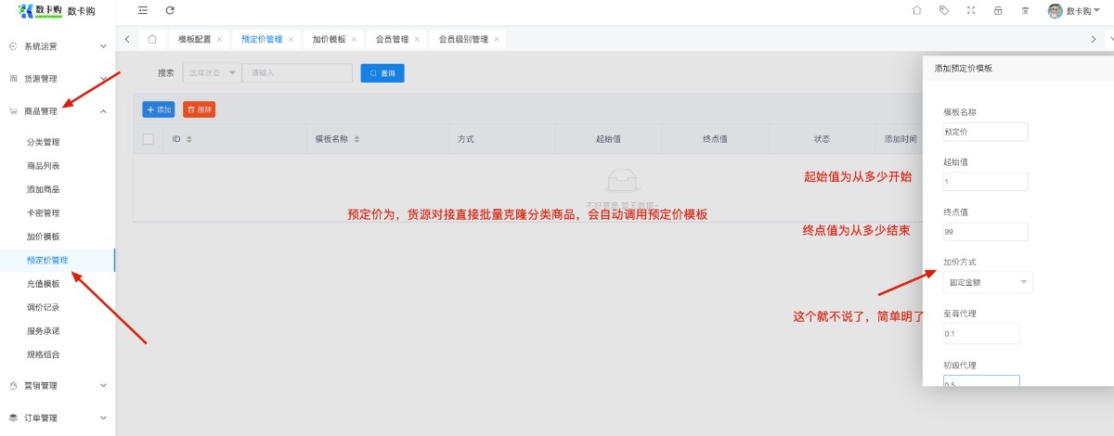Open the 加价方式 dropdown showing 固定金额
This screenshot has height=436, width=1114.
pyautogui.click(x=987, y=282)
